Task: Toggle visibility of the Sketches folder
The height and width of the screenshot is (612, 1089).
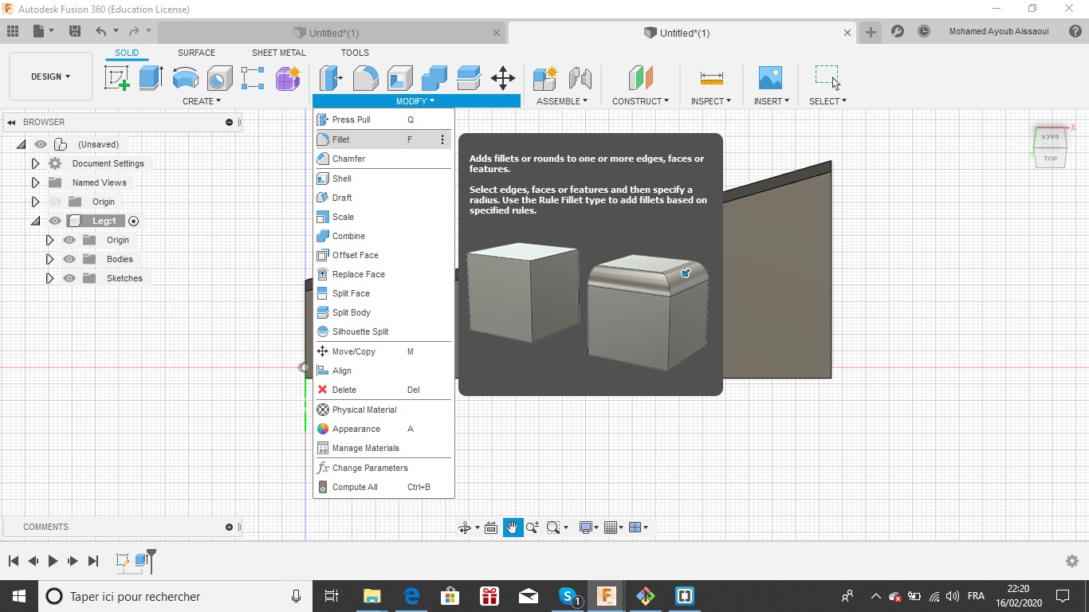Action: click(69, 278)
